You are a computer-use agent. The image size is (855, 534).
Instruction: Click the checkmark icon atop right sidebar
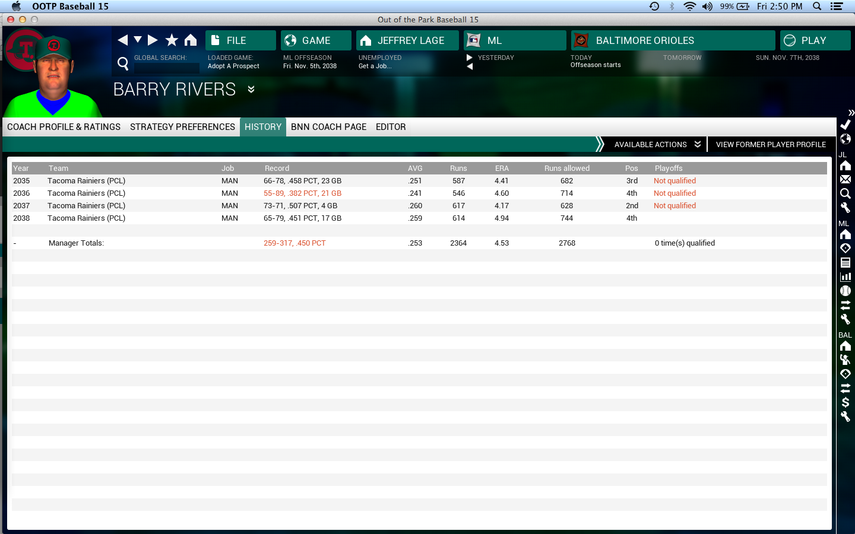click(845, 125)
